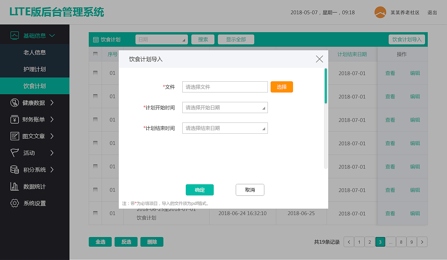Check the first row's checkbox
This screenshot has height=260, width=447.
95,73
